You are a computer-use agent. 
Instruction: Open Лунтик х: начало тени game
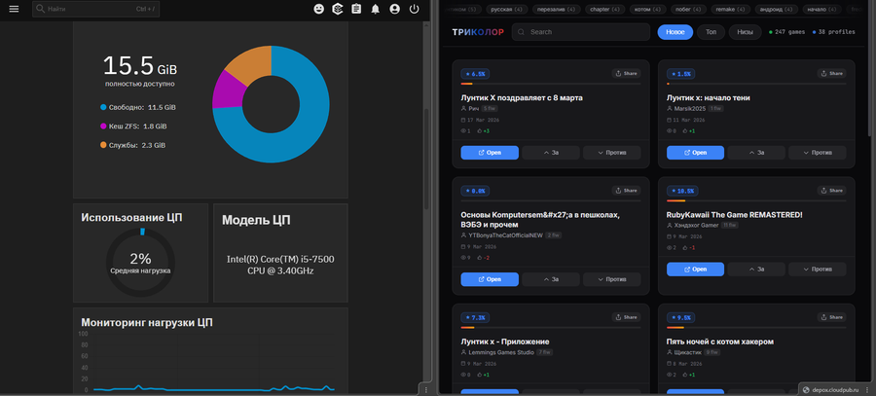(x=696, y=153)
